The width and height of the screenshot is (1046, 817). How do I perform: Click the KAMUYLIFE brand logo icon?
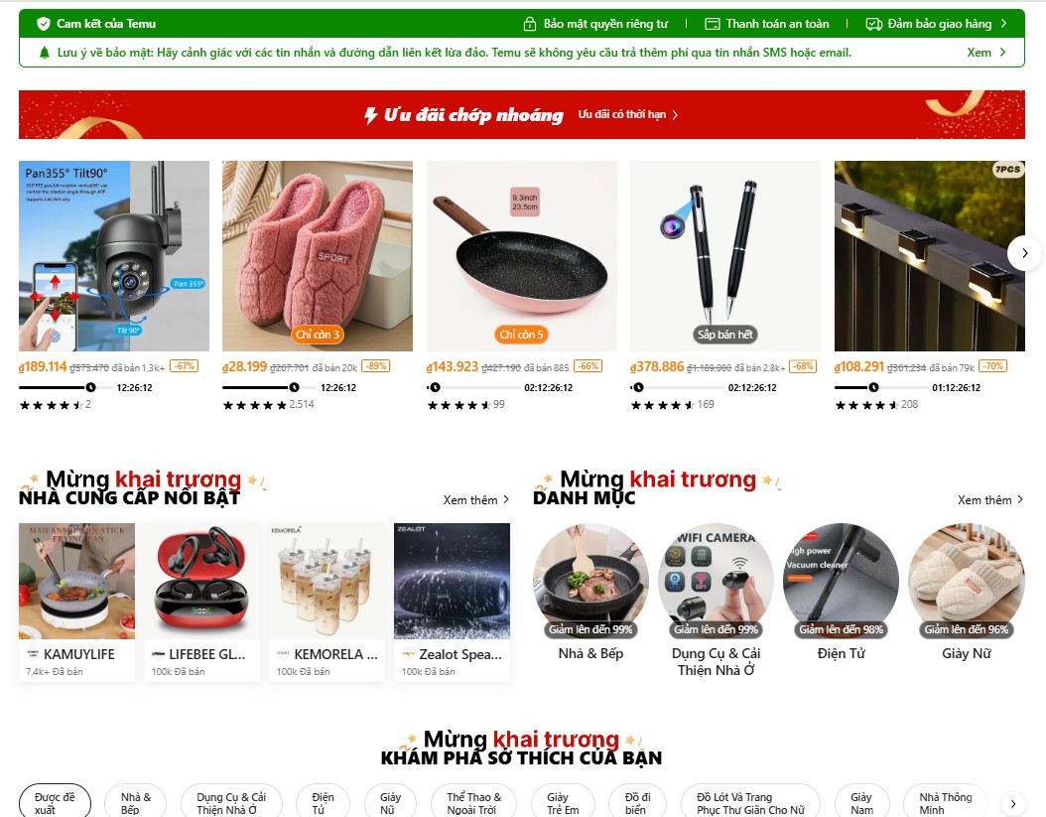33,654
